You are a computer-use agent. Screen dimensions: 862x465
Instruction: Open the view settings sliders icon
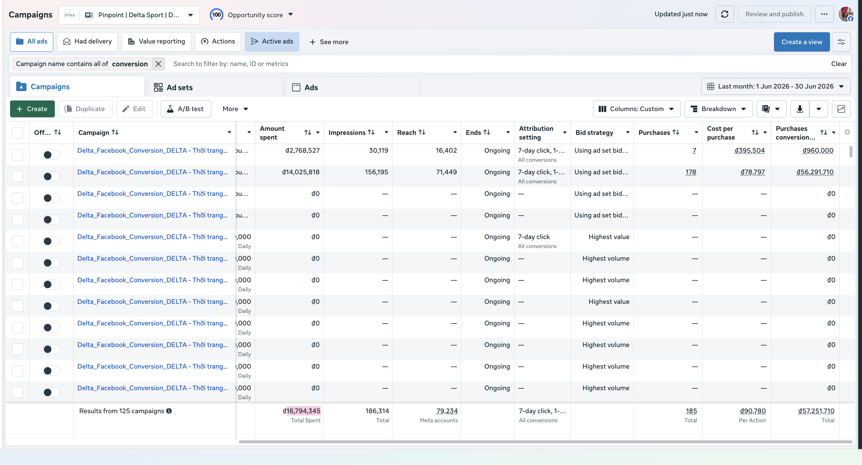coord(841,42)
